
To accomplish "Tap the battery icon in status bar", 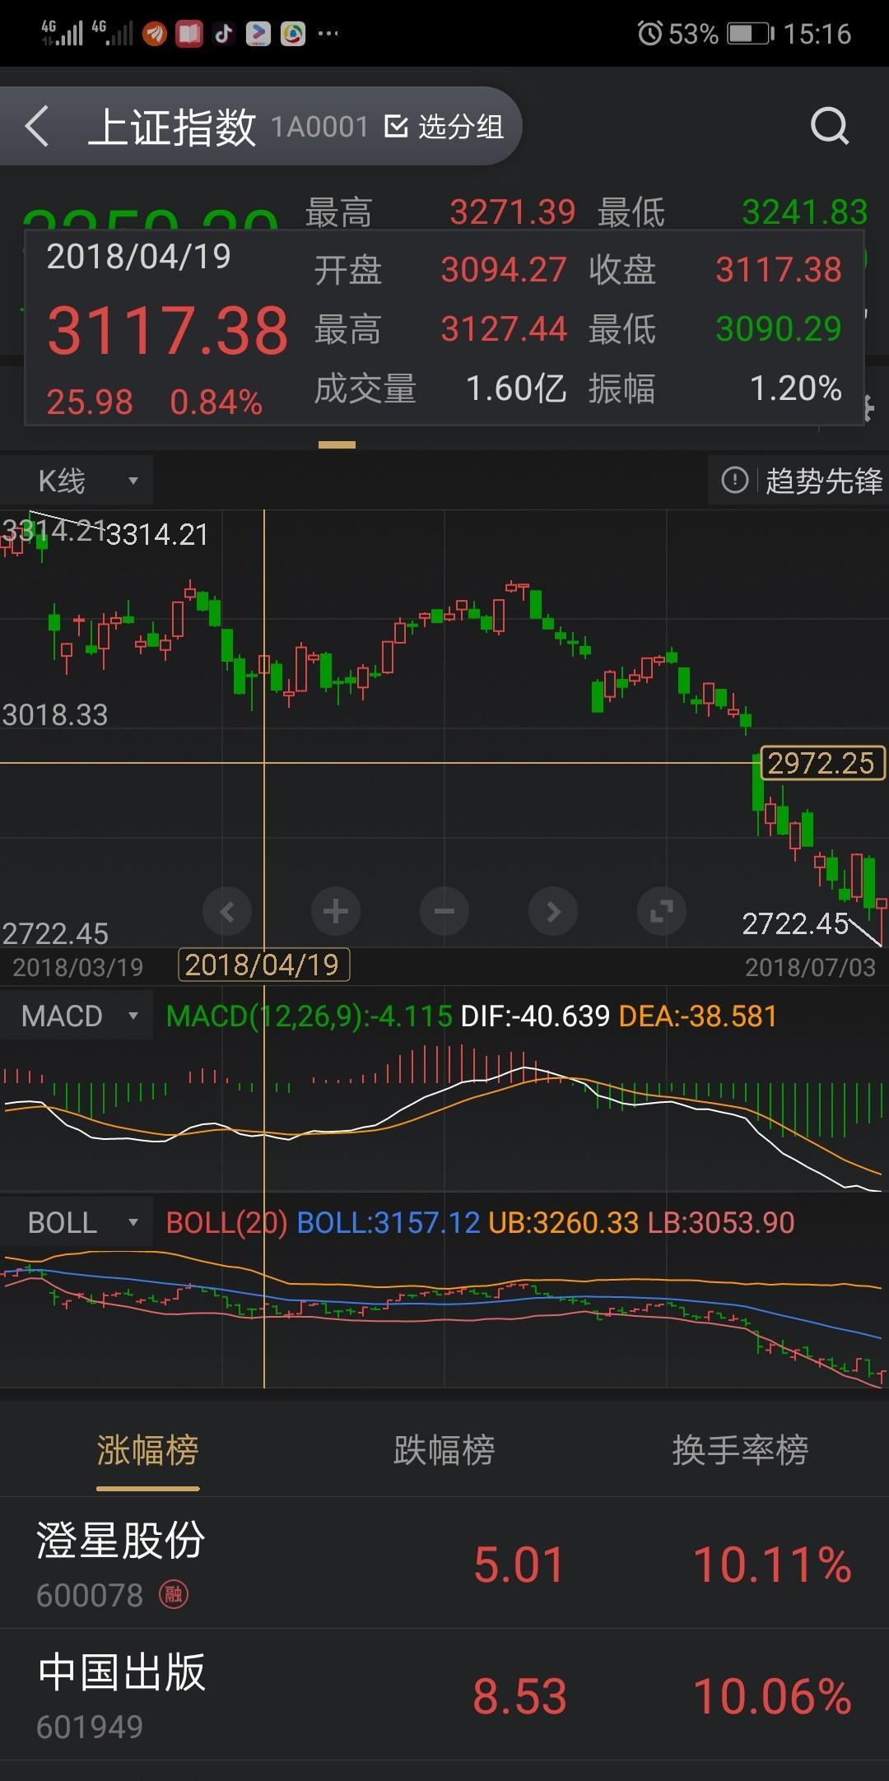I will click(750, 34).
